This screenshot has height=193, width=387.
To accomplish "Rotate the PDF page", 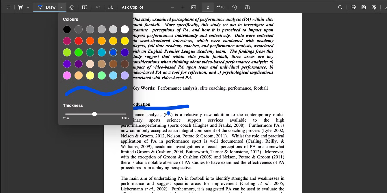I will pyautogui.click(x=235, y=7).
